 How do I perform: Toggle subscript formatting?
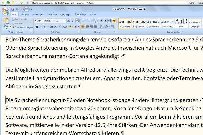[56, 27]
